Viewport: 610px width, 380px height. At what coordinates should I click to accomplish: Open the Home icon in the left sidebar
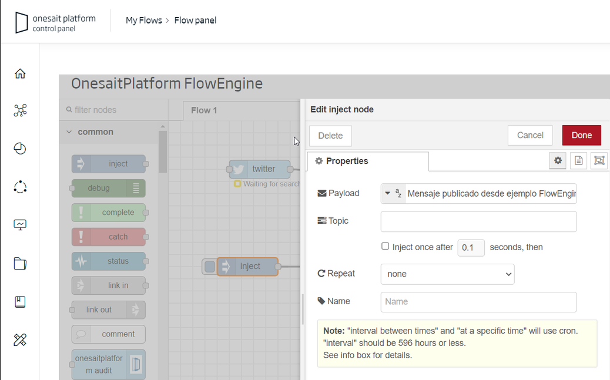click(x=20, y=73)
